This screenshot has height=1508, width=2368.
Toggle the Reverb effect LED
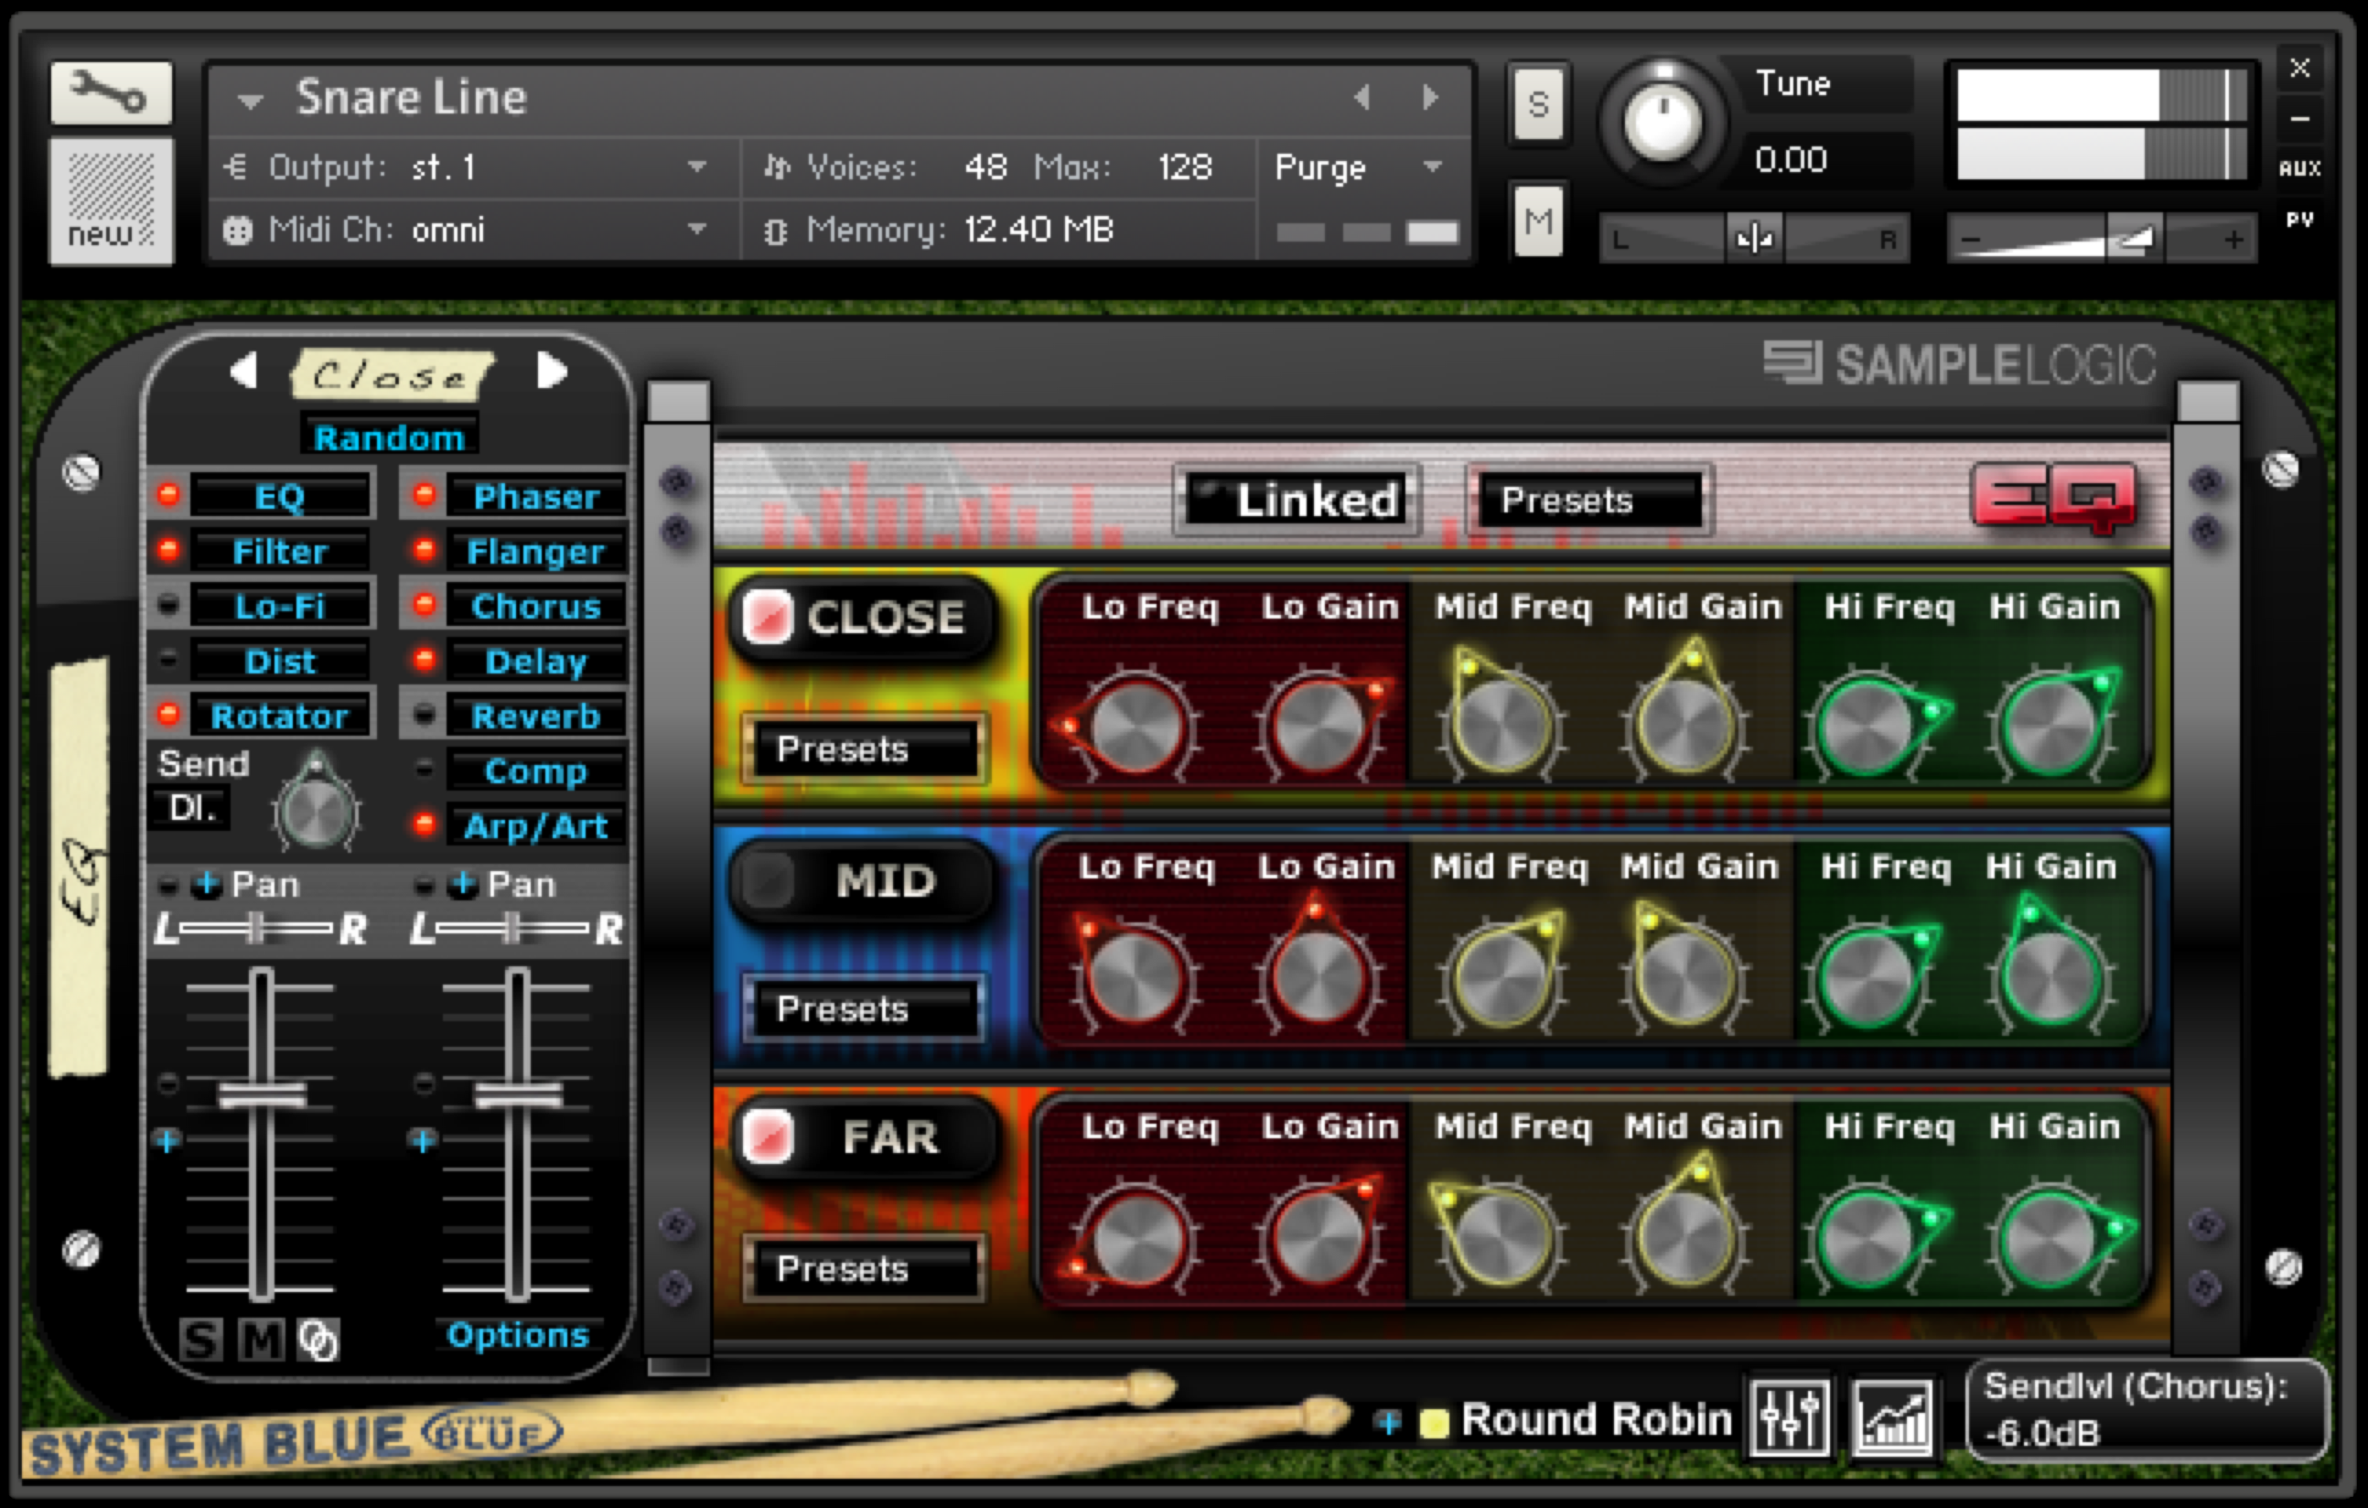click(424, 716)
